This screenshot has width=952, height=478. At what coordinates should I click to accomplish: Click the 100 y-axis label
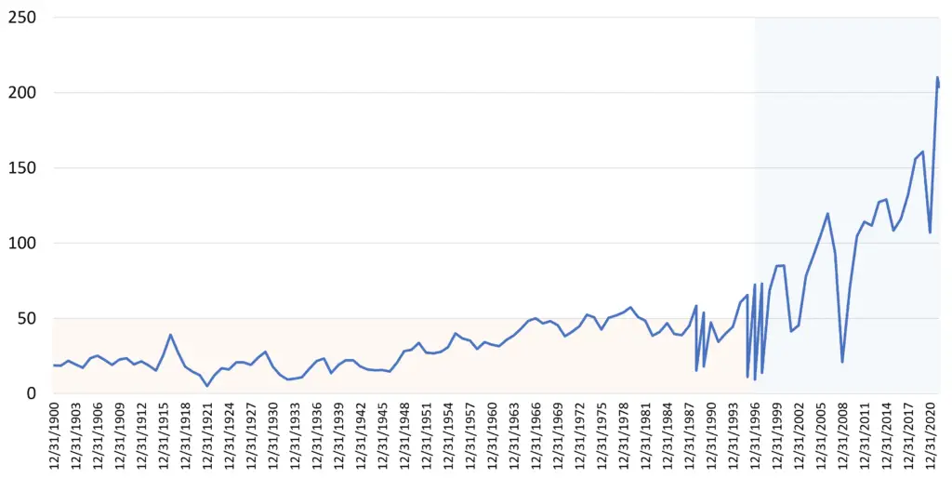tap(22, 244)
